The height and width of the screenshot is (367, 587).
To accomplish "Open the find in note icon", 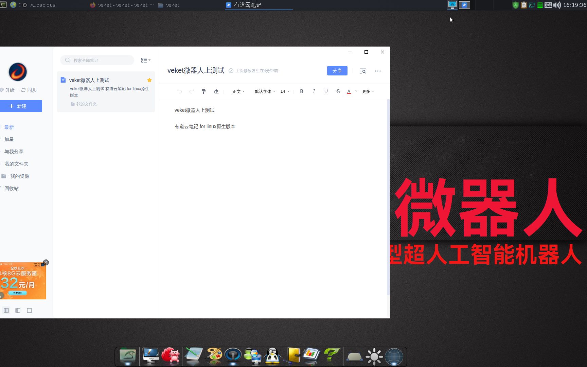I will [363, 71].
